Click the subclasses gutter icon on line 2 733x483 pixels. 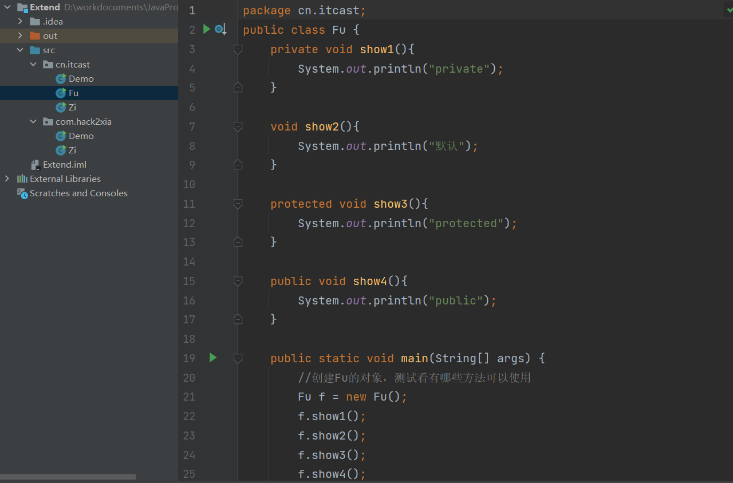tap(220, 29)
